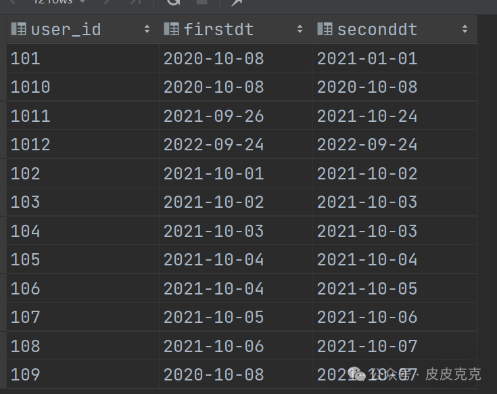Image resolution: width=497 pixels, height=394 pixels.
Task: Click the seconddt column table icon
Action: (325, 29)
